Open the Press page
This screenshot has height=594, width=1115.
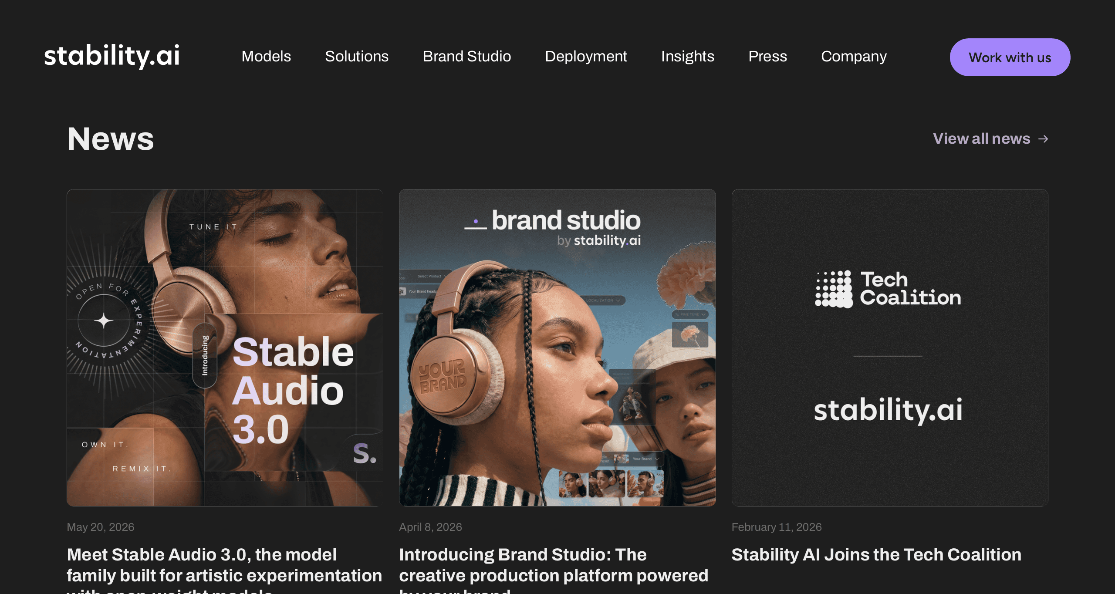(x=767, y=56)
